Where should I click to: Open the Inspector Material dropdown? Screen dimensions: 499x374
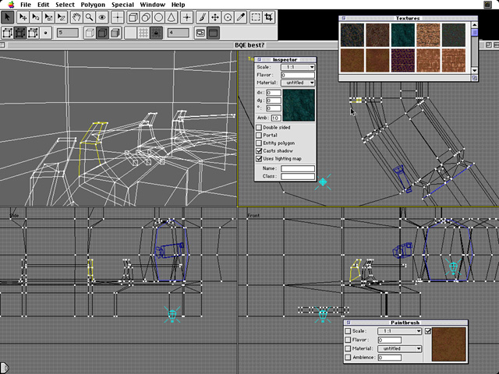tap(298, 83)
